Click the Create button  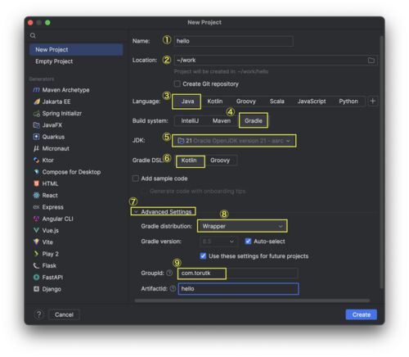click(362, 314)
